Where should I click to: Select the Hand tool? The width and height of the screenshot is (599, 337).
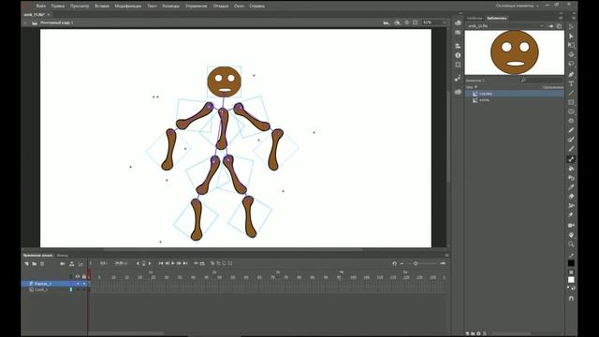571,235
